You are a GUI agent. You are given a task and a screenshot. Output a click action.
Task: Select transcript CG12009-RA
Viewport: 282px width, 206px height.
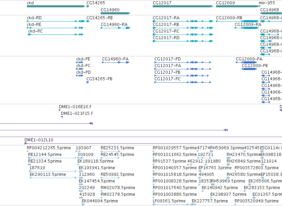tap(248, 25)
